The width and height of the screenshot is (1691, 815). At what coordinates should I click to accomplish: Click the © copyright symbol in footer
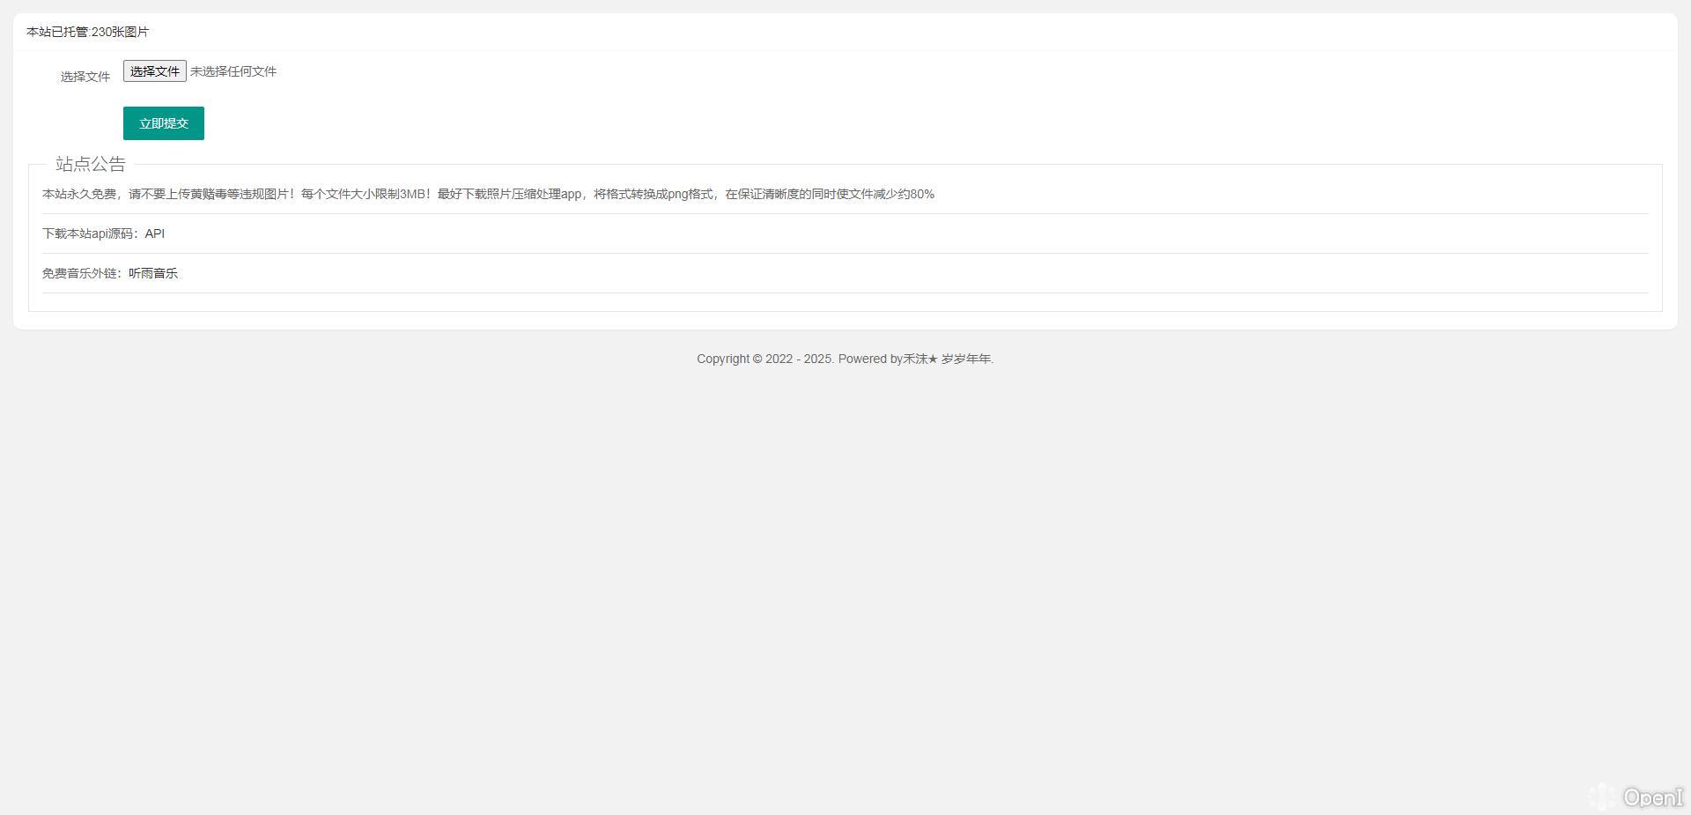pyautogui.click(x=757, y=359)
